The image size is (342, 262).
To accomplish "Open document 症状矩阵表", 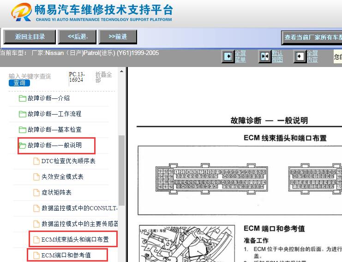I will [56, 193].
